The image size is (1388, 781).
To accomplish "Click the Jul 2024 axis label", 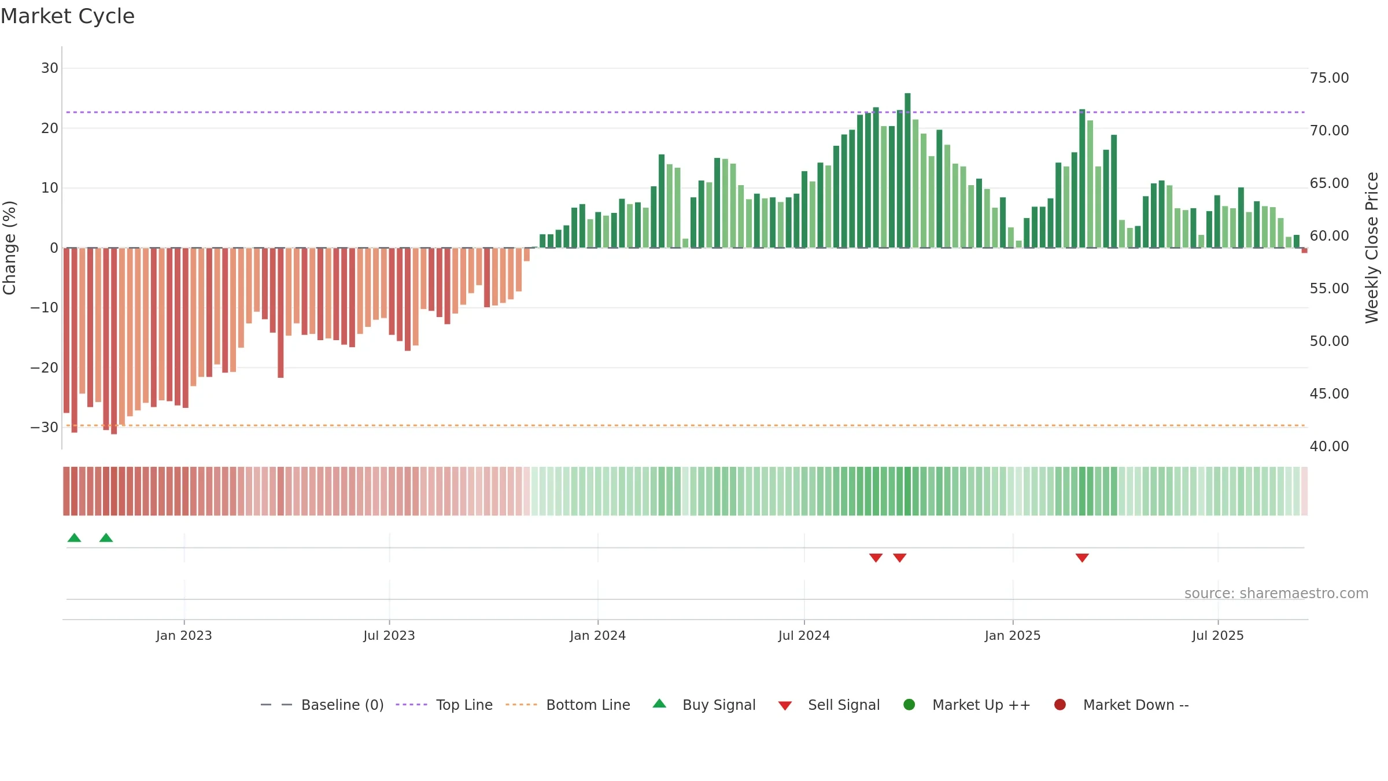I will pyautogui.click(x=804, y=636).
